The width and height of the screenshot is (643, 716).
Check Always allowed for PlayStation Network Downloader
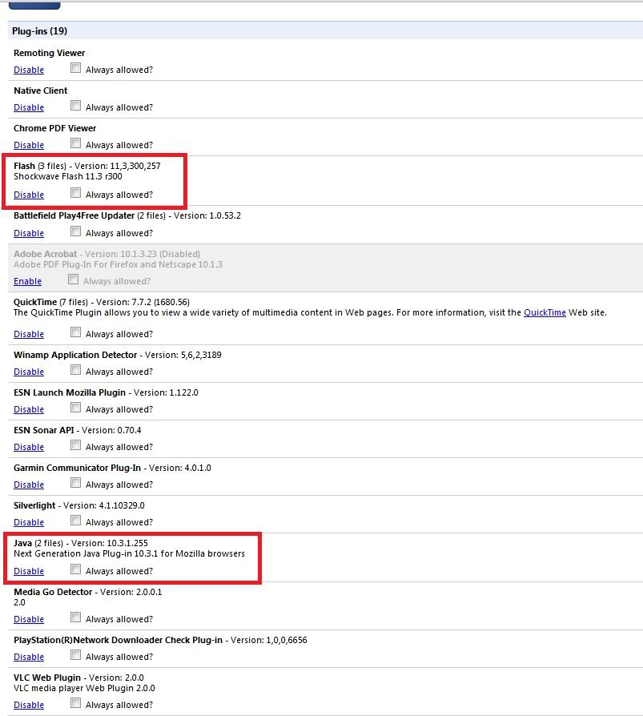click(76, 655)
